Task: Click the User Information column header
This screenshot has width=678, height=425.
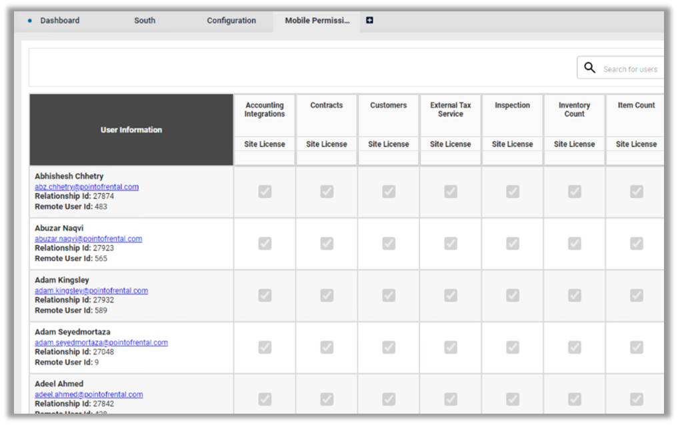Action: pos(131,130)
